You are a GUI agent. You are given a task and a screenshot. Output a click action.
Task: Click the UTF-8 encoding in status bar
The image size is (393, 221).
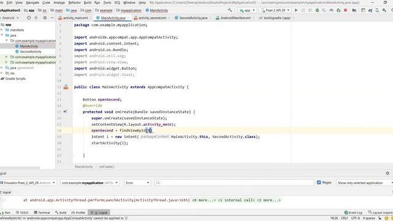[x=356, y=219]
